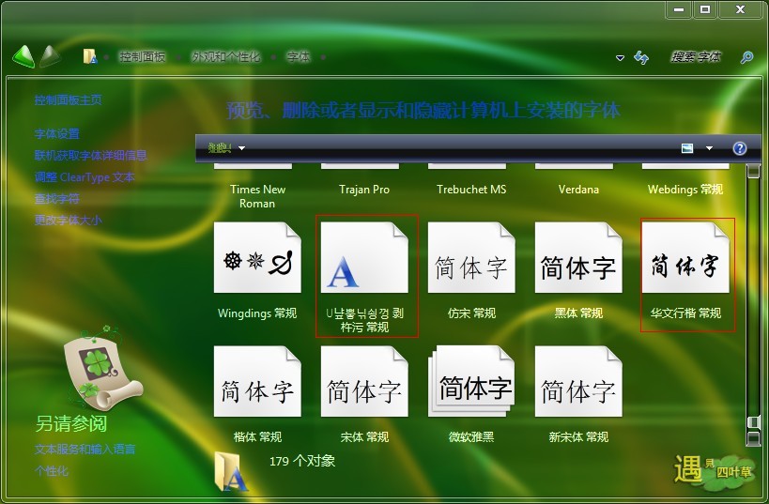This screenshot has height=504, width=769.
Task: Close the fonts window
Action: click(x=741, y=9)
